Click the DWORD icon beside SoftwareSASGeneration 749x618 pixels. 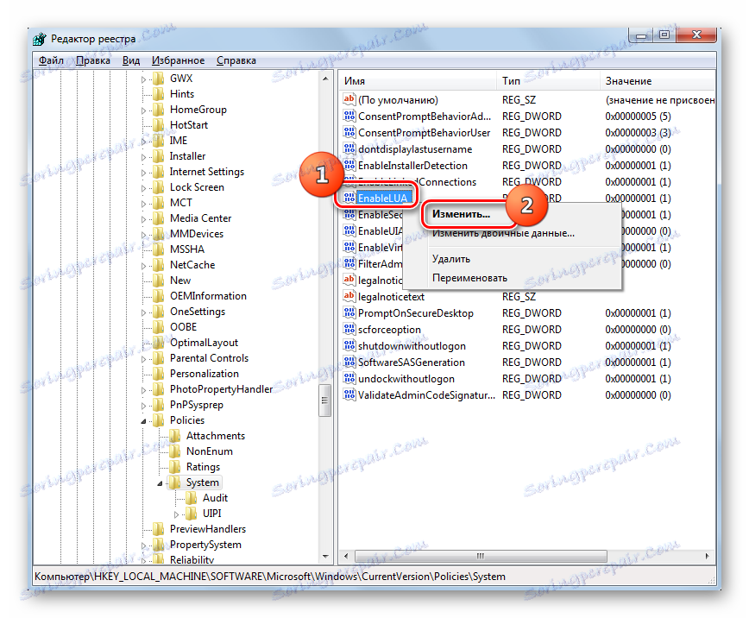(x=349, y=363)
